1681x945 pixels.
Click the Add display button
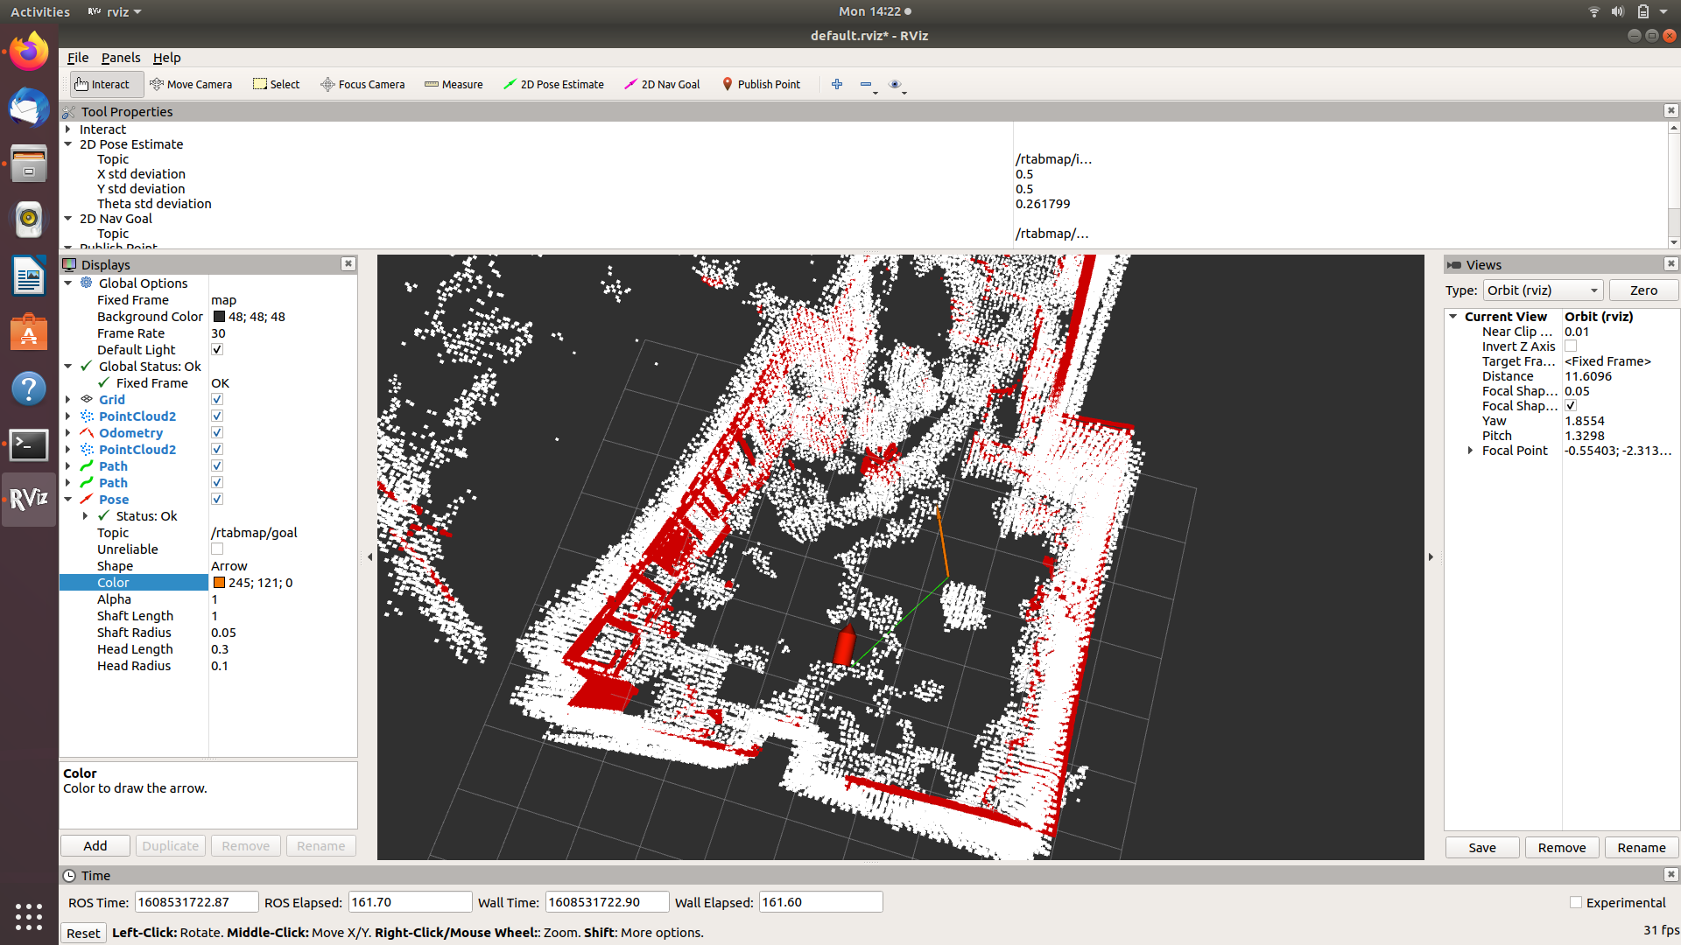tap(95, 846)
